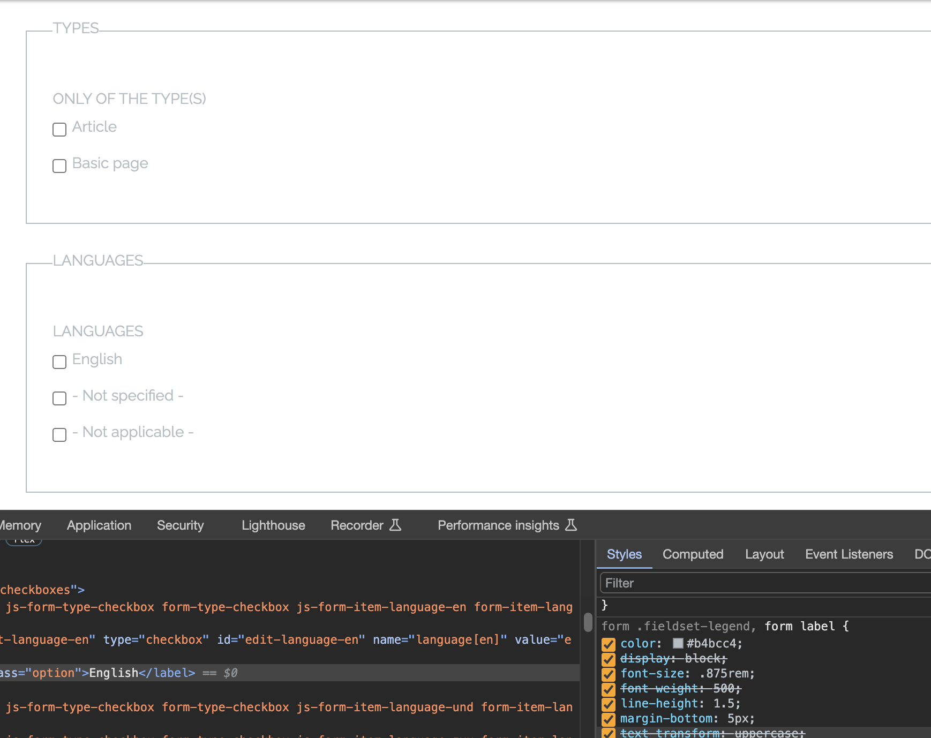Check the Basic page checkbox
The height and width of the screenshot is (738, 931).
click(59, 166)
